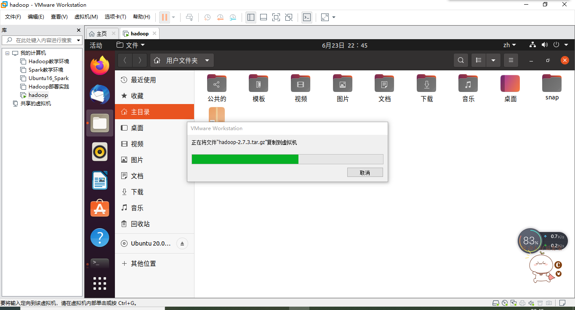
Task: Open the 帮助(H) menu
Action: click(141, 17)
